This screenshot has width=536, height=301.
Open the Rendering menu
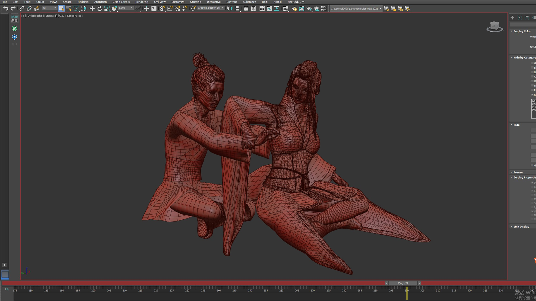coord(142,2)
